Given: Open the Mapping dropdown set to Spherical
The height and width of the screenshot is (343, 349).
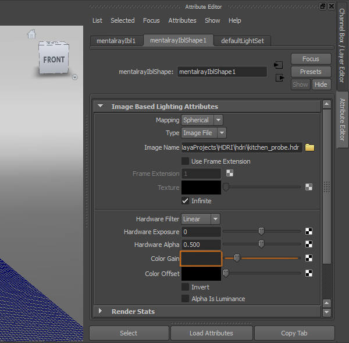Looking at the screenshot, I should pyautogui.click(x=202, y=120).
